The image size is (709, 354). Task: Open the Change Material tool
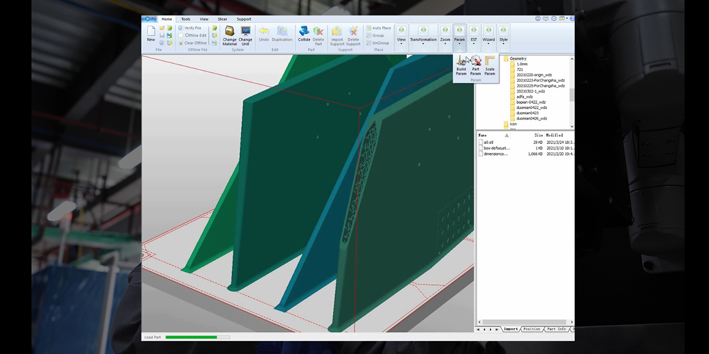point(229,31)
